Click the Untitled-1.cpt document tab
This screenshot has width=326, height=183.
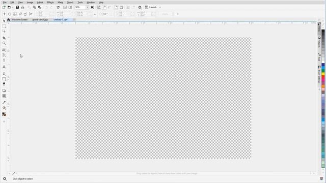[61, 20]
